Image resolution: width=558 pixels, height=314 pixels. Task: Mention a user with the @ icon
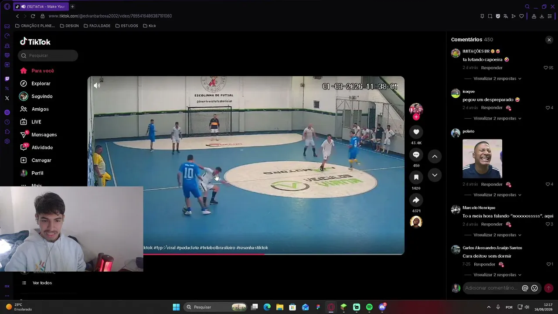pos(525,288)
